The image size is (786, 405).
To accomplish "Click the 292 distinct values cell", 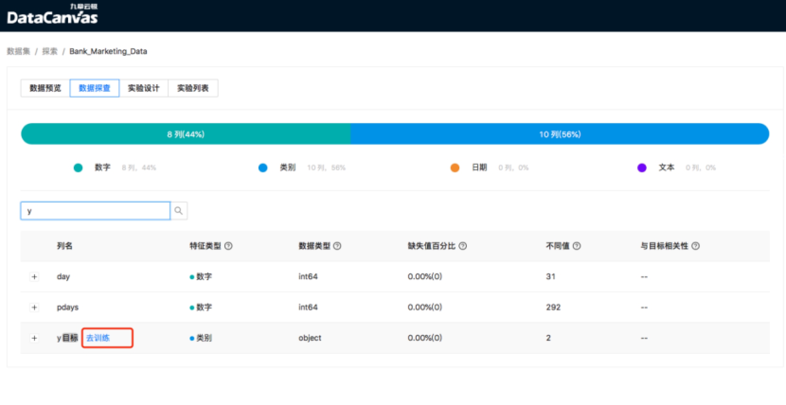I will click(x=554, y=308).
